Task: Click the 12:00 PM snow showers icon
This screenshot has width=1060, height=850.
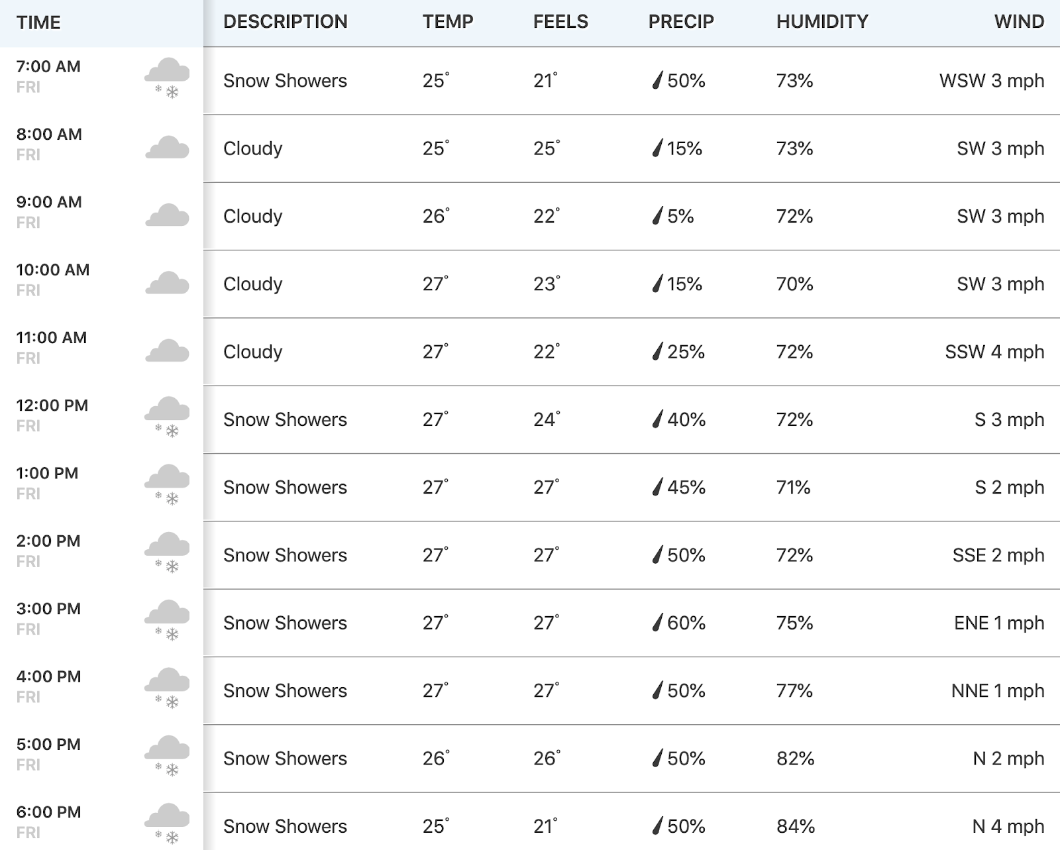Action: [167, 417]
